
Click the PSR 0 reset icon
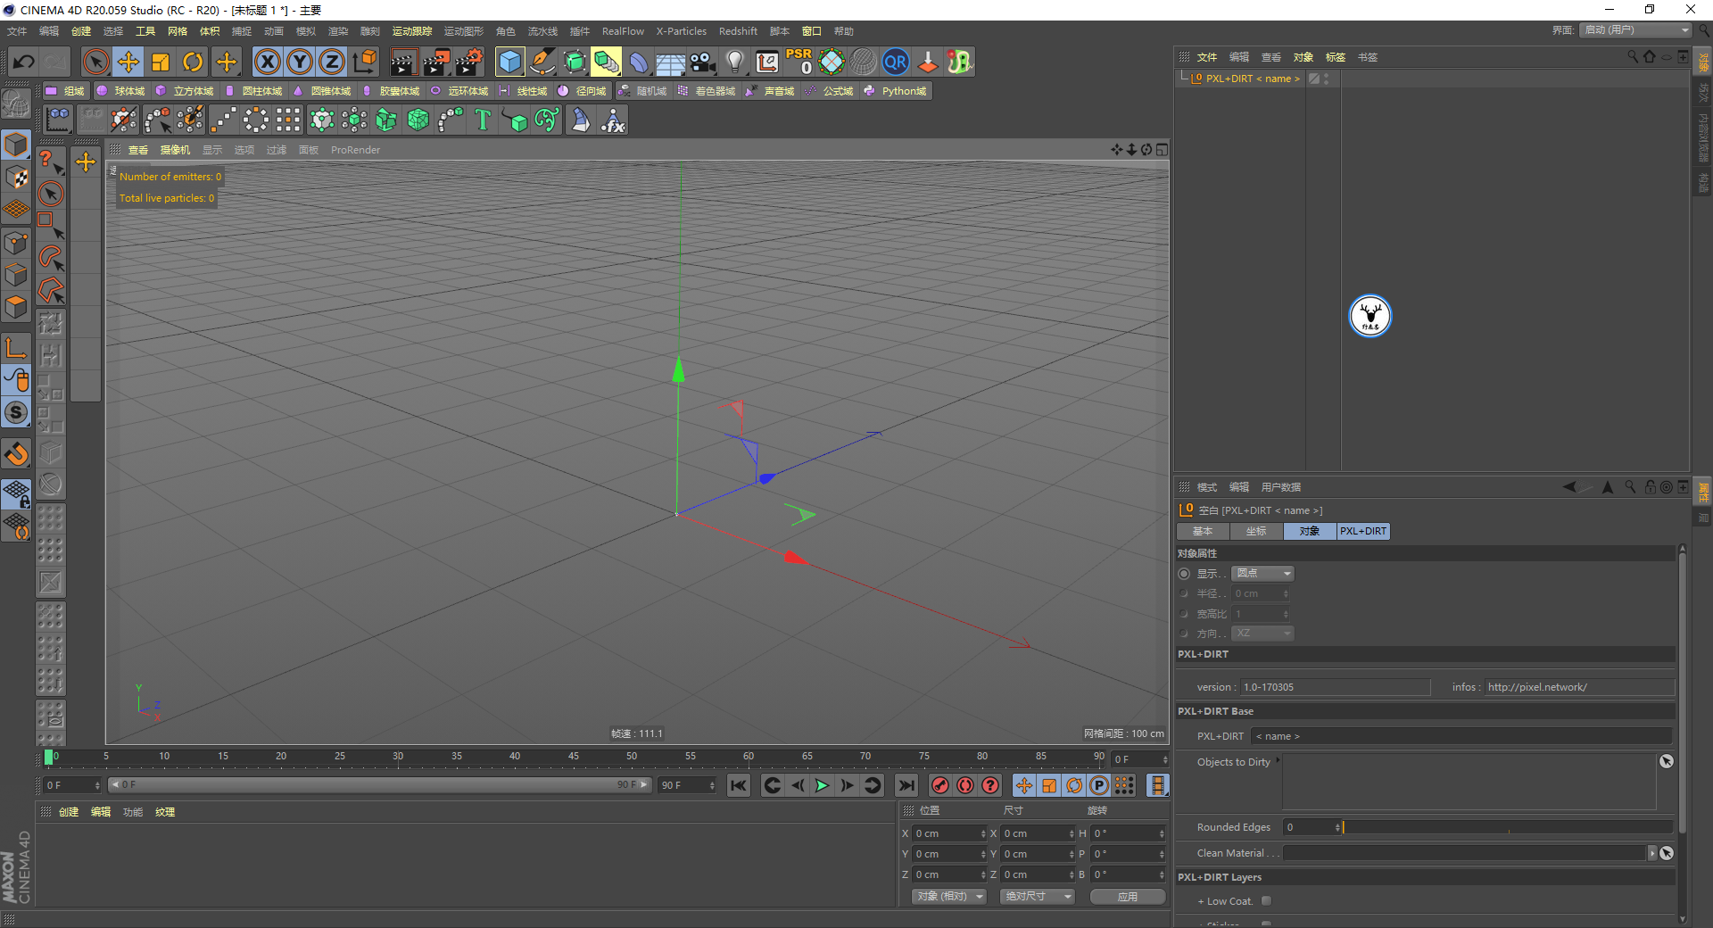point(799,62)
